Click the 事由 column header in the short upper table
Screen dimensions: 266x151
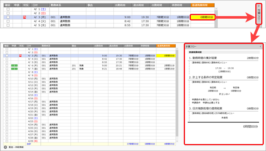[x=100, y=5]
